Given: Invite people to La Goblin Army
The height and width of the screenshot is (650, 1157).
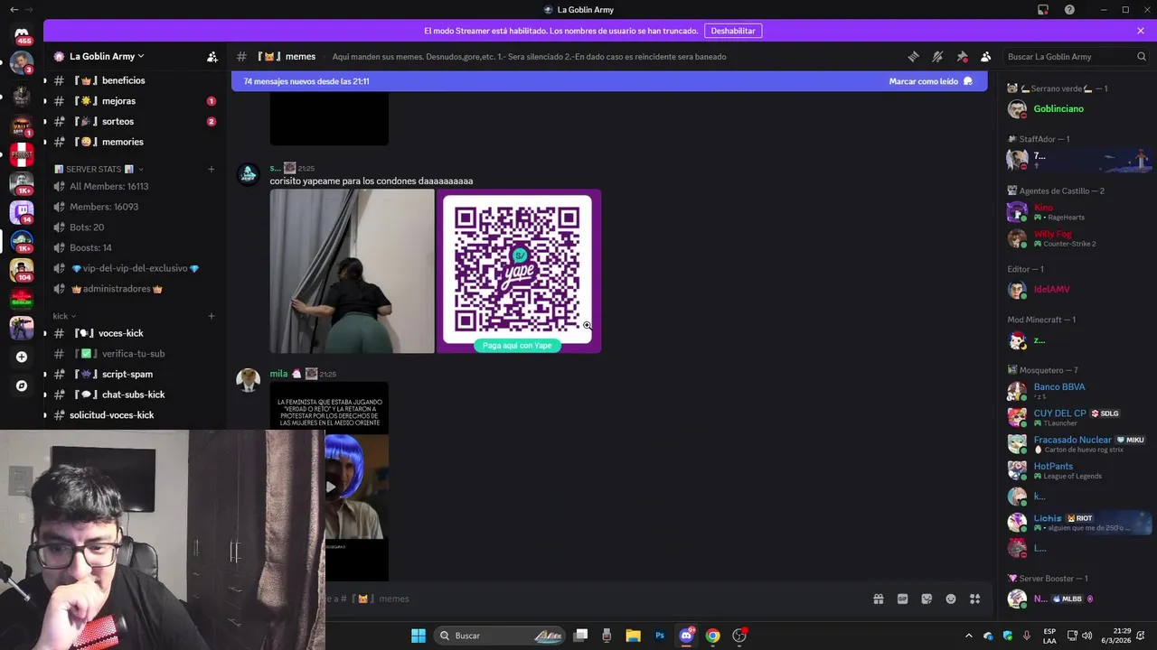Looking at the screenshot, I should click(212, 56).
